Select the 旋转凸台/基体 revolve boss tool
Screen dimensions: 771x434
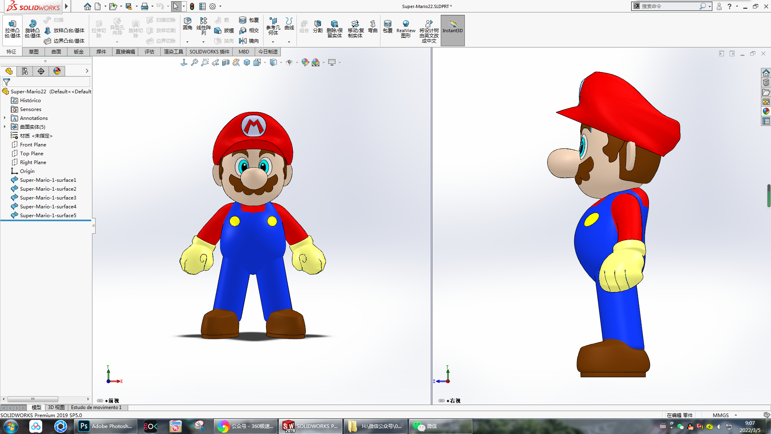coord(33,29)
